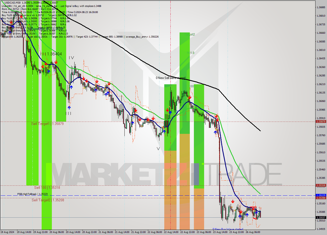Click the 1.36060 price scale value
Screen dimensions: 327x235
pos(321,101)
